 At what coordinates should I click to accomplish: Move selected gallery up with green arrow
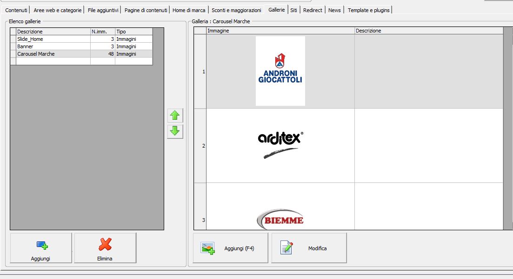point(175,115)
